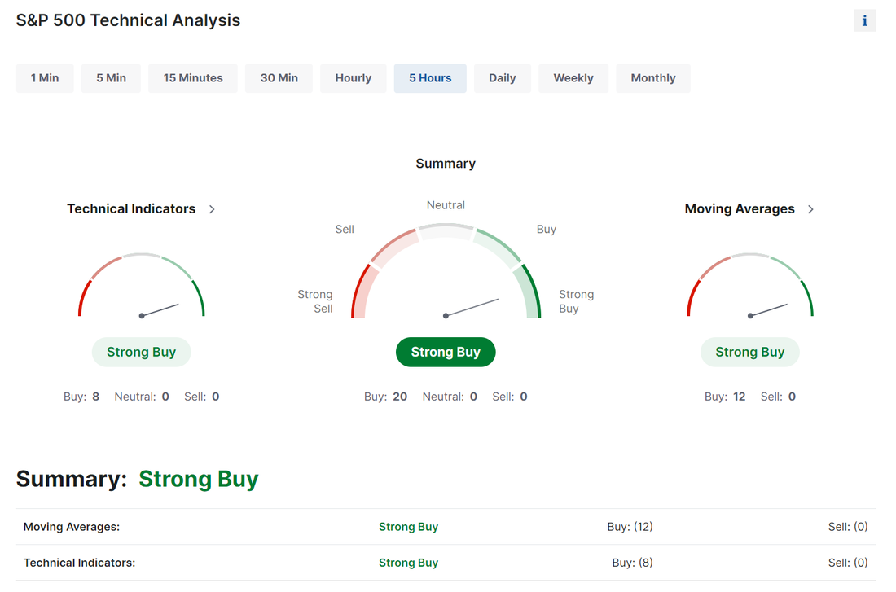Viewport: 896px width, 592px height.
Task: Select the 1 Min timeframe tab
Action: click(x=45, y=78)
